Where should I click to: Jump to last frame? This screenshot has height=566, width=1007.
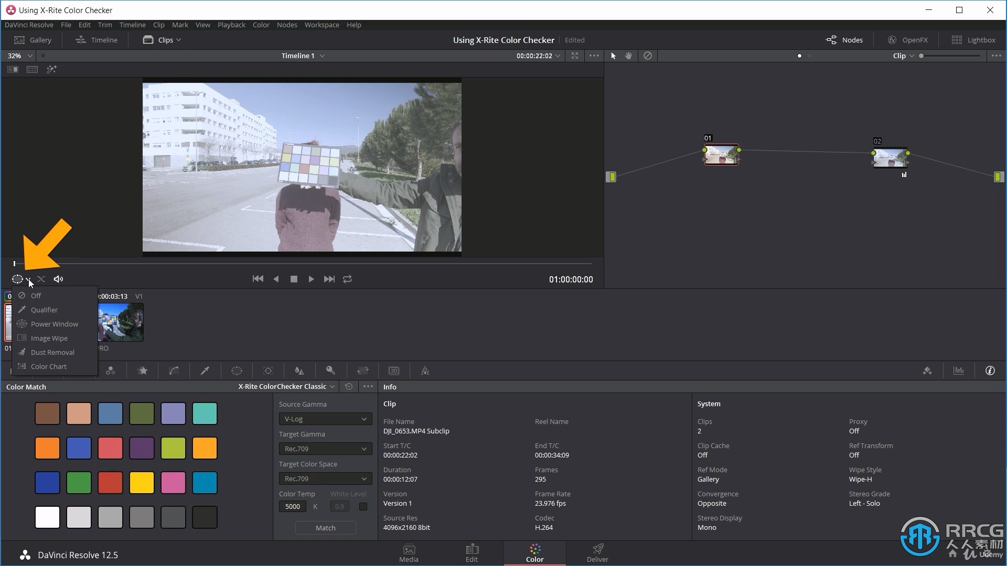point(329,279)
